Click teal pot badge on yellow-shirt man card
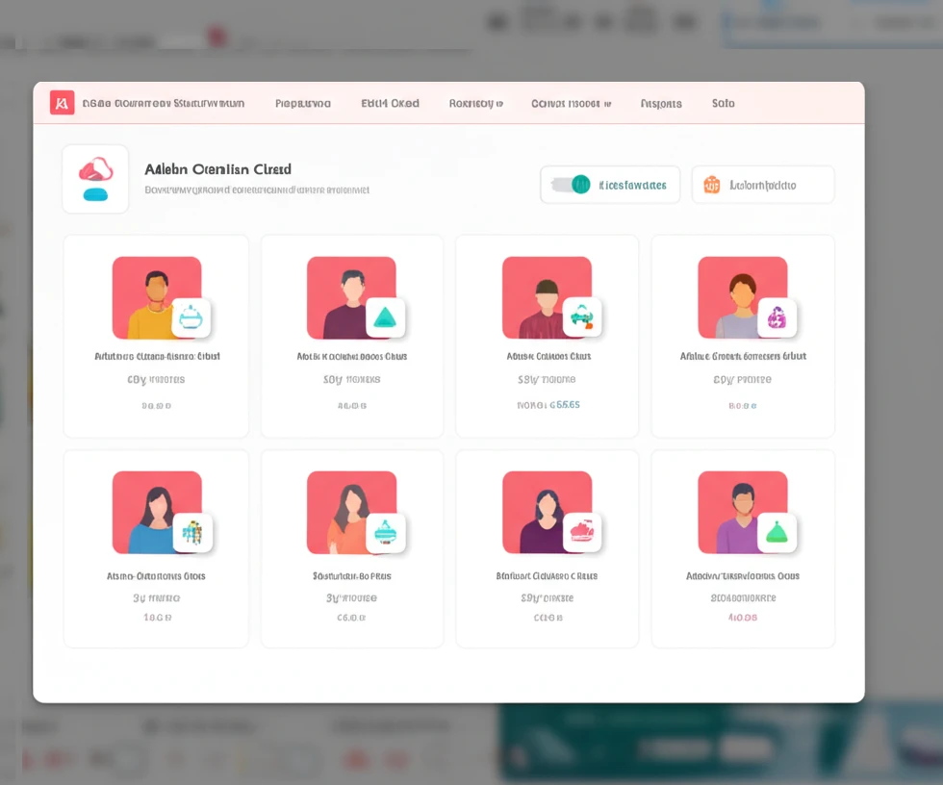This screenshot has height=785, width=943. coord(191,317)
